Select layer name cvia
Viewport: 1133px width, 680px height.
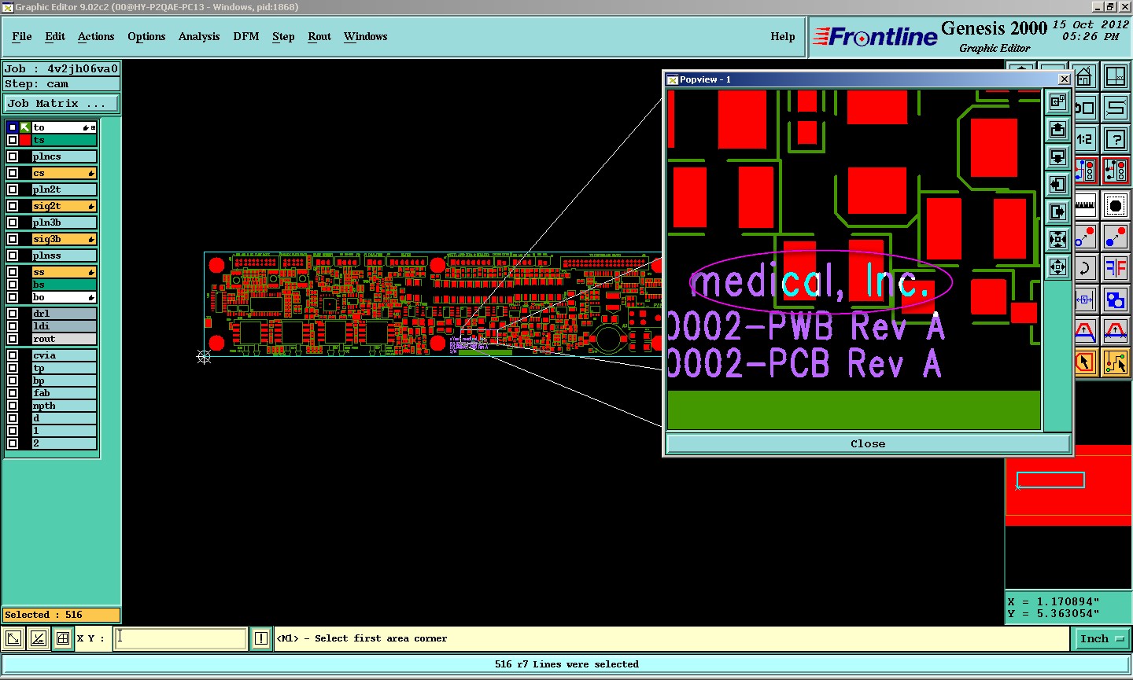coord(65,355)
